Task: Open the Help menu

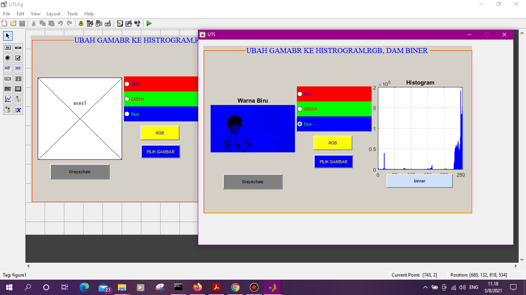Action: point(89,13)
